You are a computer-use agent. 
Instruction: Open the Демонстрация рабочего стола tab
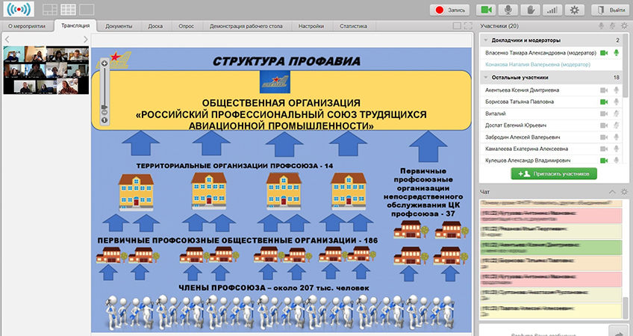[246, 26]
